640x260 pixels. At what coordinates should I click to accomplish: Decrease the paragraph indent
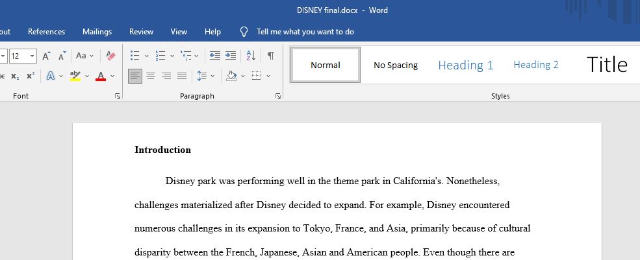click(214, 56)
